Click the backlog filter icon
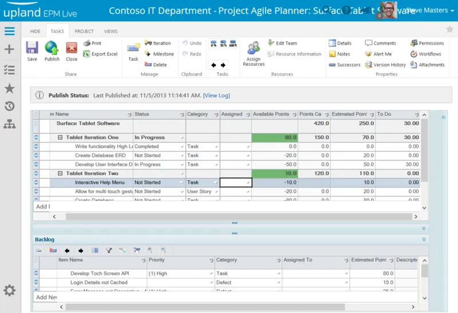This screenshot has height=313, width=458. tap(109, 251)
